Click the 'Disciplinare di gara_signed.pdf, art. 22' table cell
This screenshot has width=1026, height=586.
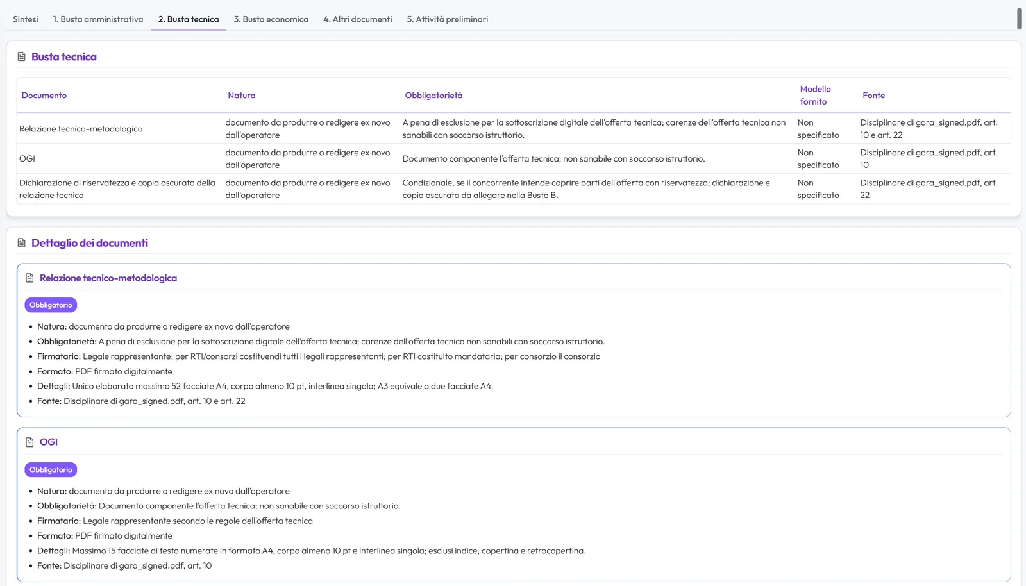click(x=934, y=189)
